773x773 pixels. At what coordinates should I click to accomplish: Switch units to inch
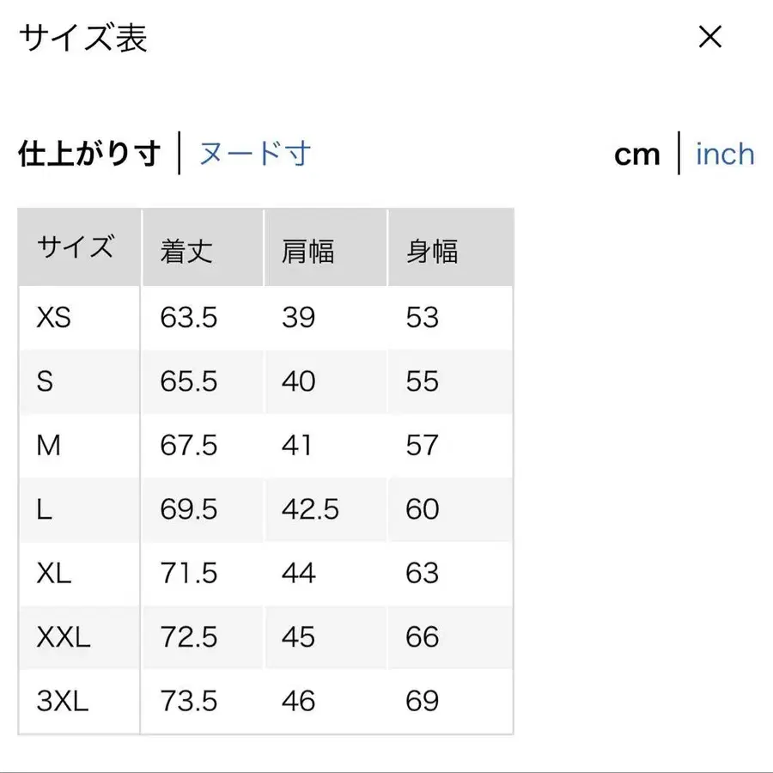click(x=725, y=155)
